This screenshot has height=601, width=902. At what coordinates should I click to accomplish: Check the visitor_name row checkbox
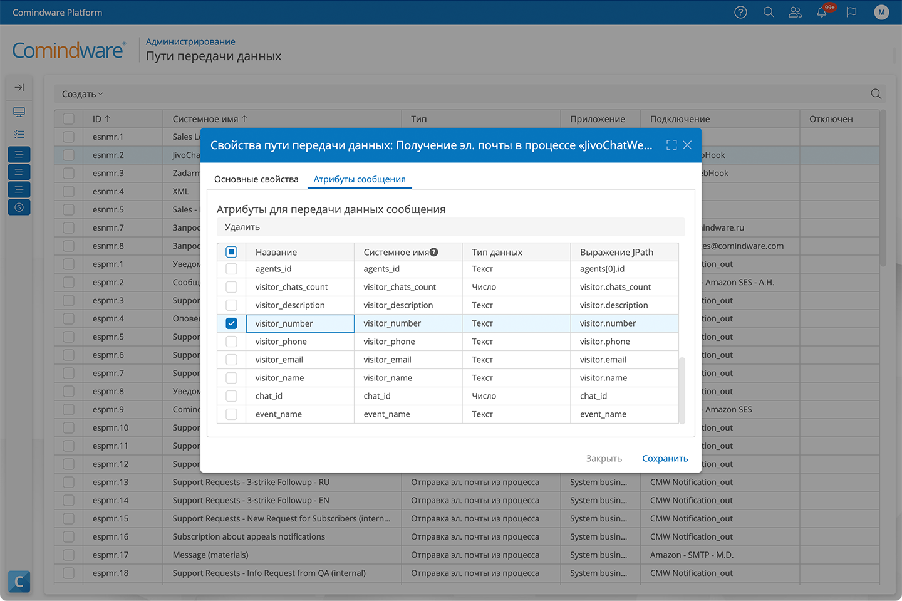pos(231,378)
